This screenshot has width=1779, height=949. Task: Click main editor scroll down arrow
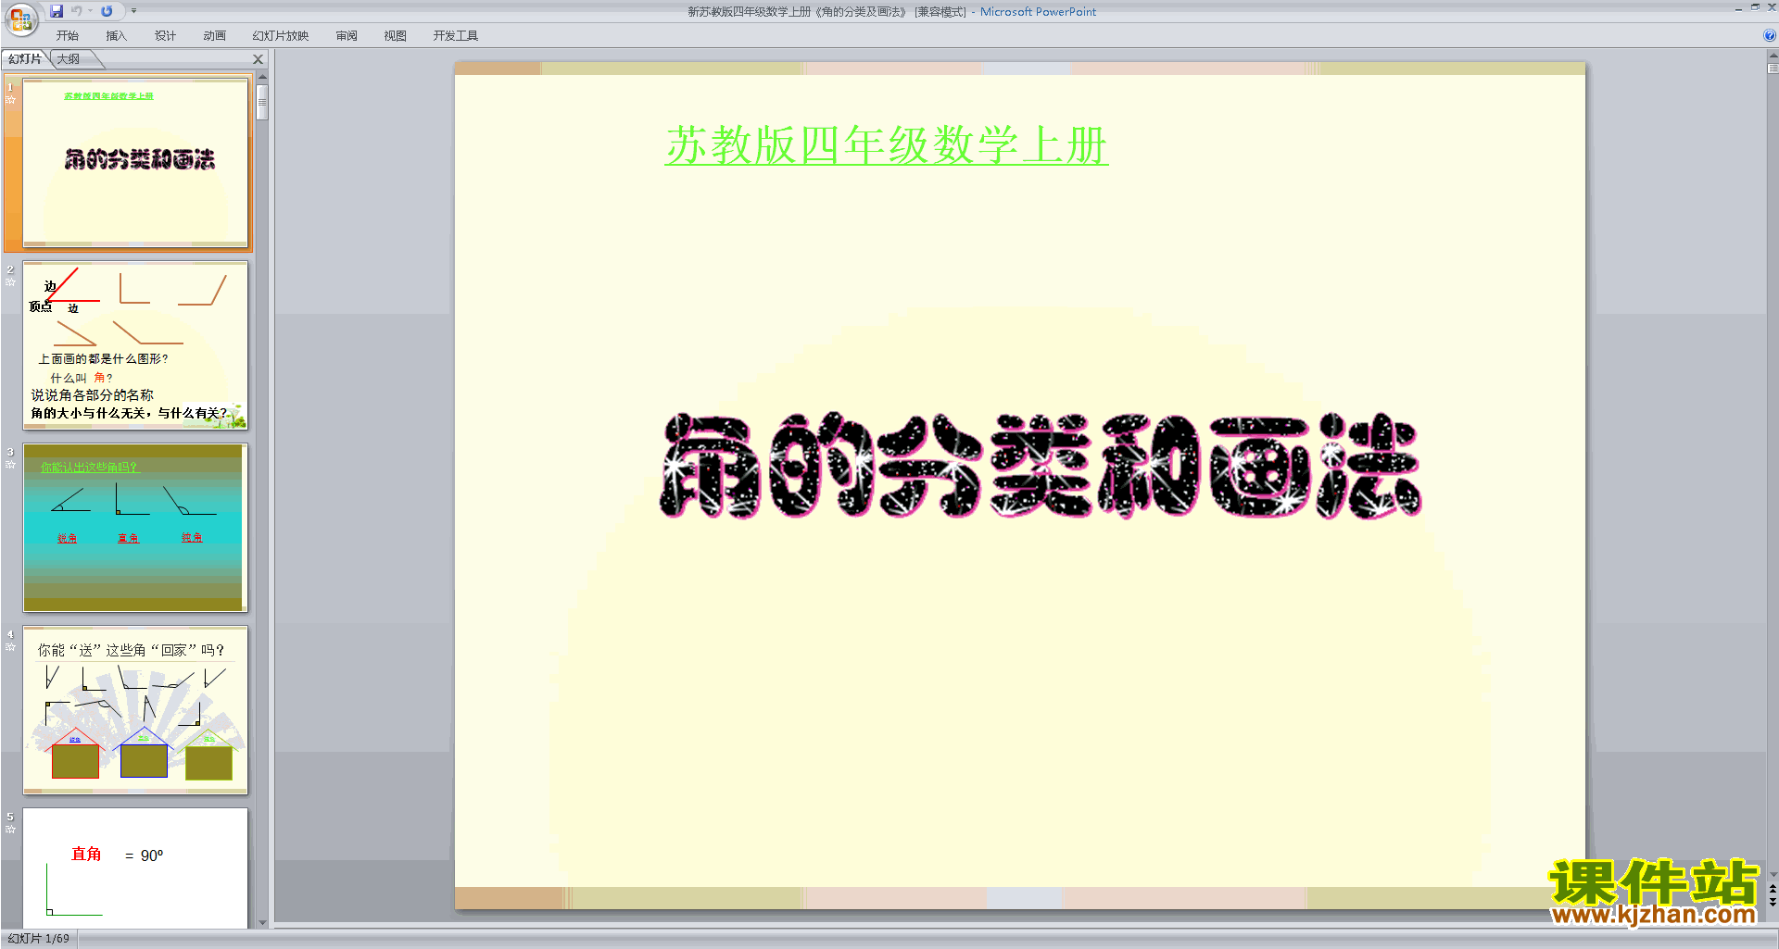click(1773, 874)
